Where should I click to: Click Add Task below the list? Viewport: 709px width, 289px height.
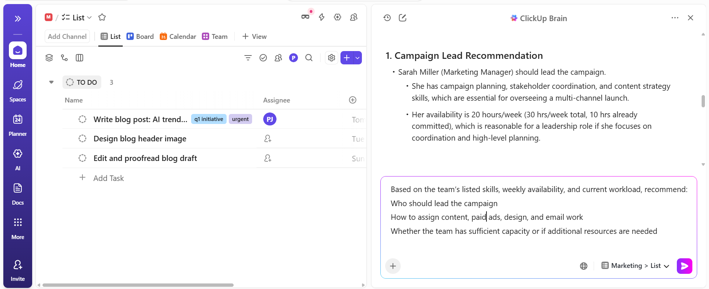(x=108, y=178)
